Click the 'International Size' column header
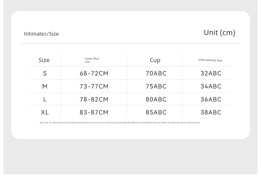The width and height of the screenshot is (261, 180). (x=210, y=60)
